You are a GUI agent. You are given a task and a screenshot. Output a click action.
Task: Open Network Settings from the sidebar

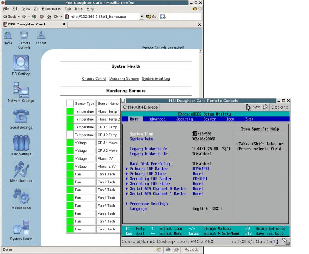point(21,90)
